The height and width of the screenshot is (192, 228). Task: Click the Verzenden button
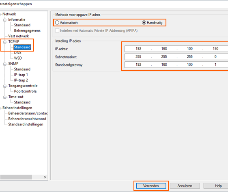151,186
